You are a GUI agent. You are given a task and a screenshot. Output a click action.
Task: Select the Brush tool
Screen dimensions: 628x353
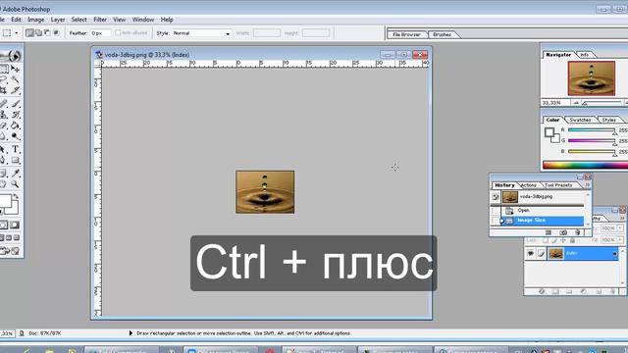pyautogui.click(x=16, y=104)
